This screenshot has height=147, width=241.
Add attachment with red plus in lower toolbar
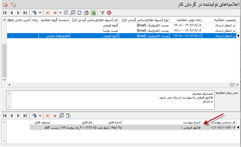pyautogui.click(x=55, y=115)
